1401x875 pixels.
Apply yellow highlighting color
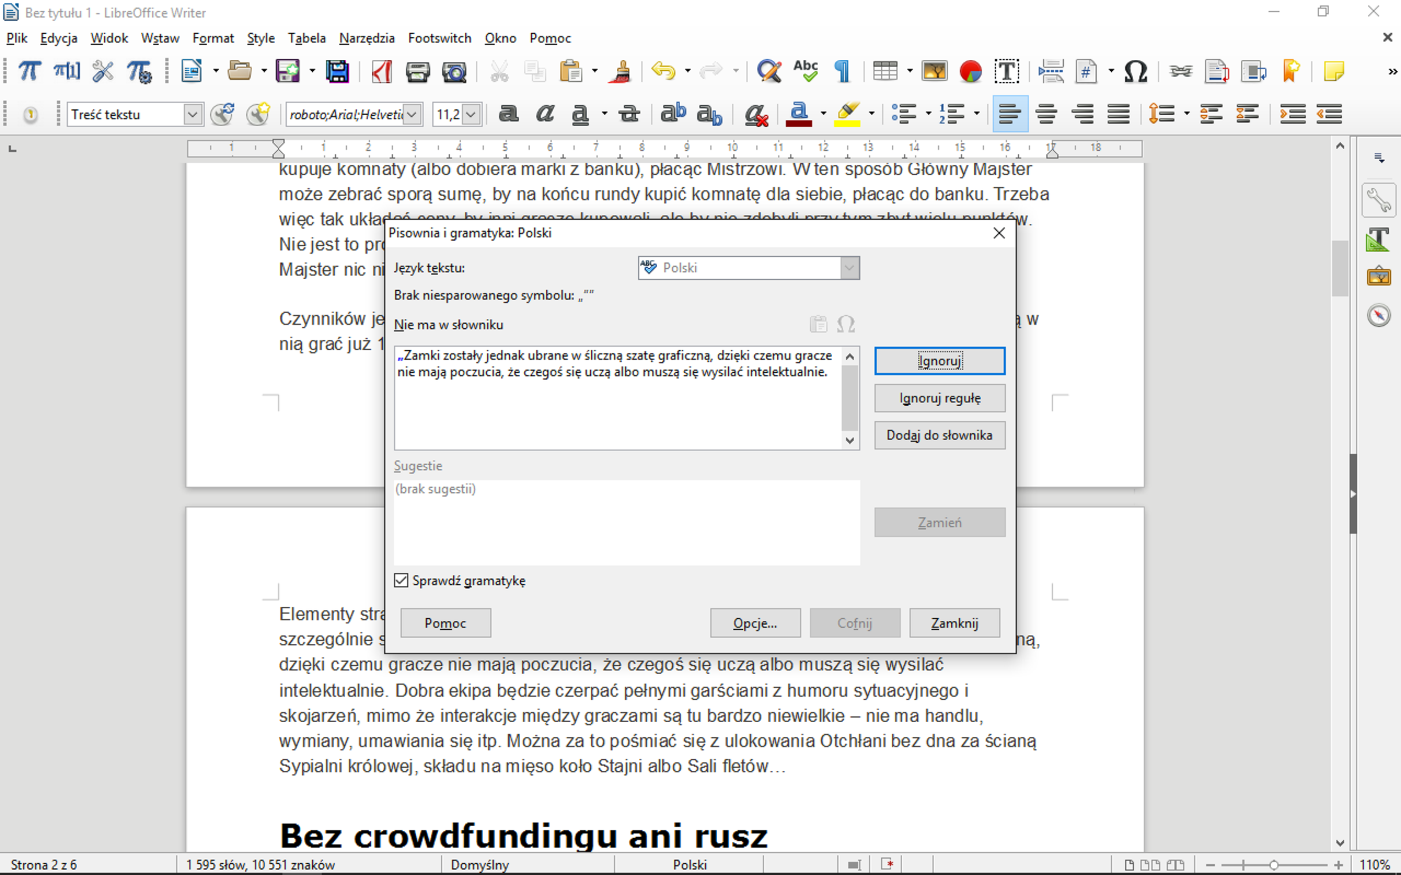(x=848, y=114)
